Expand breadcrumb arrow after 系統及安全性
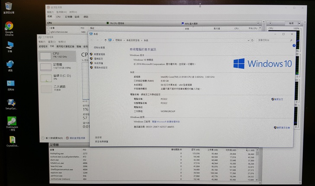 tap(141, 40)
